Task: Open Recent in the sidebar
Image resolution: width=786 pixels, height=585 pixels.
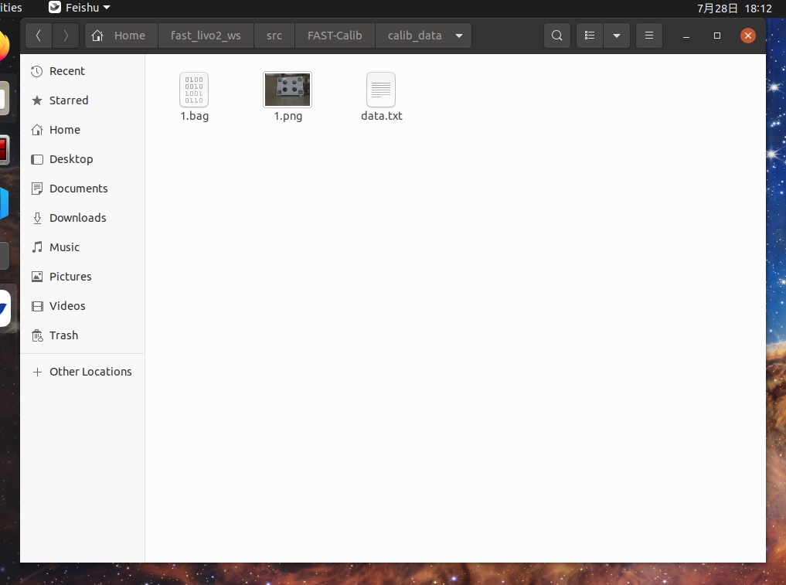Action: pyautogui.click(x=66, y=71)
